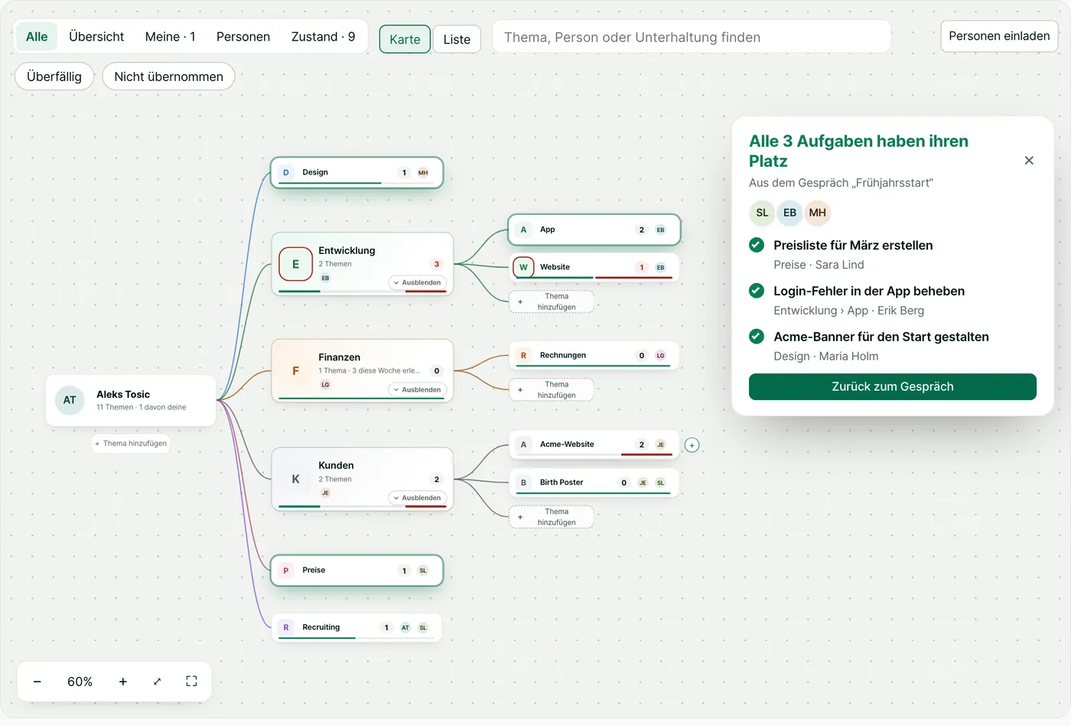Screen dimensions: 1071x726
Task: Click the W letter icon of Website
Action: click(x=523, y=267)
